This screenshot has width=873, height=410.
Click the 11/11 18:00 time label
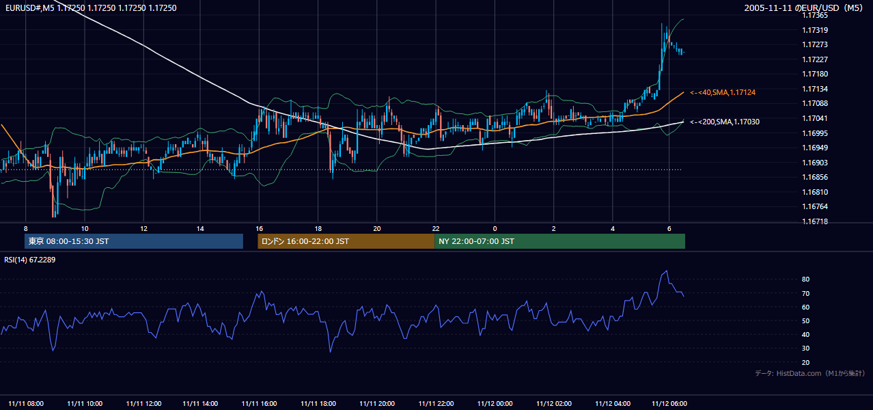point(318,403)
